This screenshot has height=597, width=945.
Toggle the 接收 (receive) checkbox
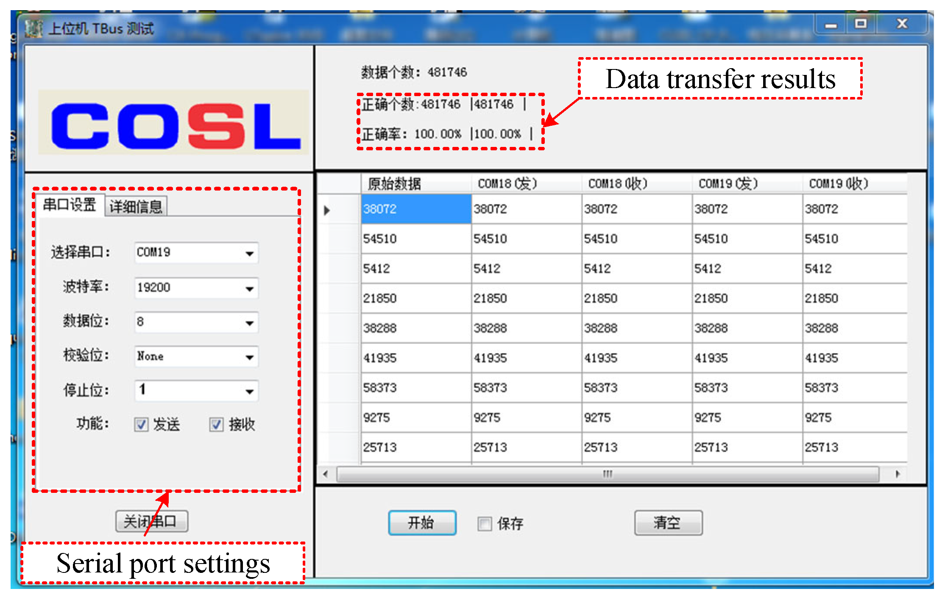(x=216, y=424)
